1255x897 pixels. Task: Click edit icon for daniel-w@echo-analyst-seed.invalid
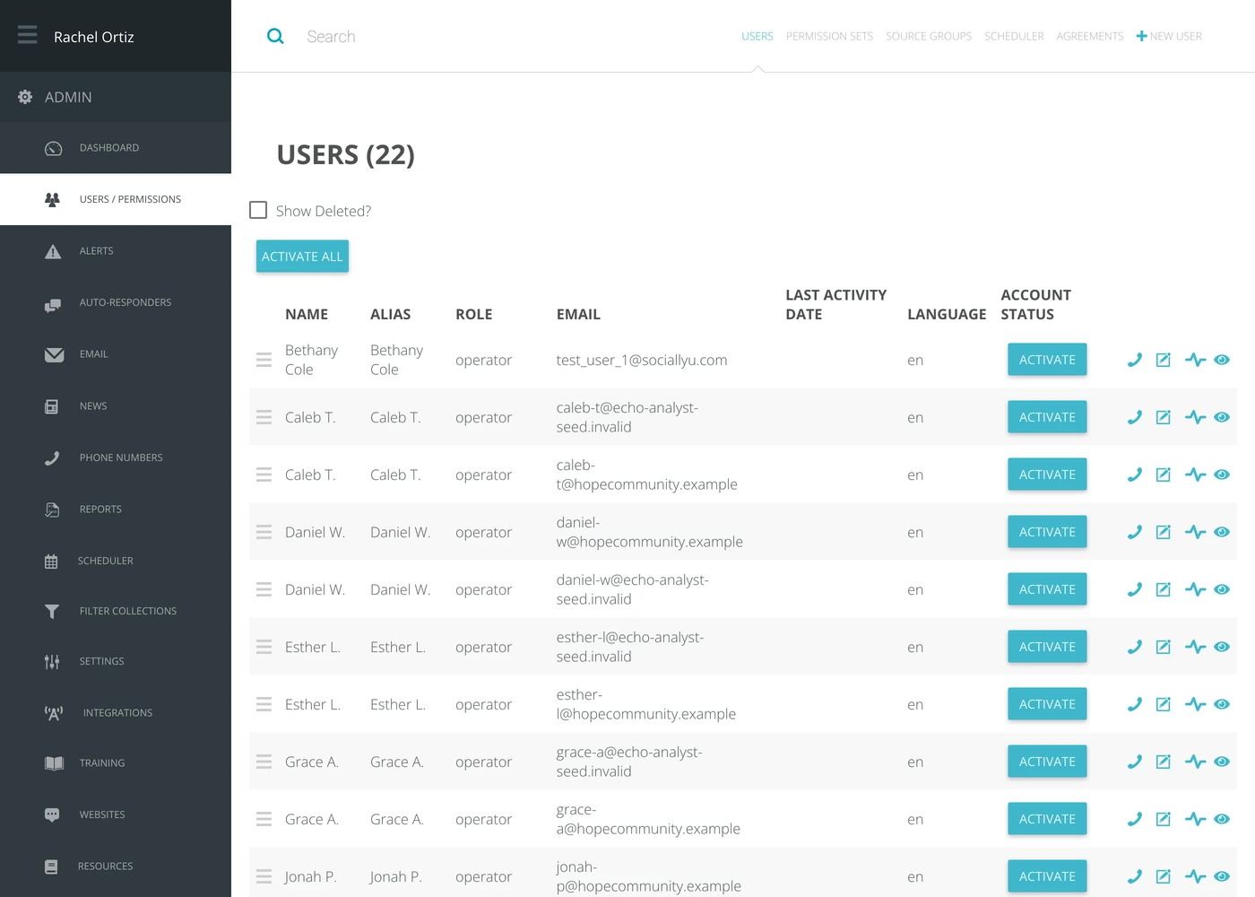tap(1163, 589)
